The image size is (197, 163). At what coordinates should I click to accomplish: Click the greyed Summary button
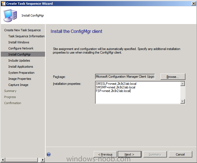pyautogui.click(x=155, y=154)
